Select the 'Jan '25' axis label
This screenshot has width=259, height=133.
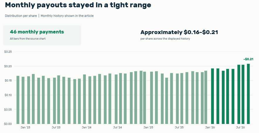tap(148, 127)
